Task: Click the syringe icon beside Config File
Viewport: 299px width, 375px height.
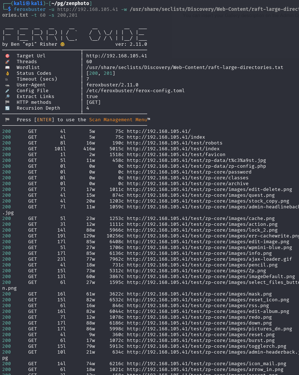Action: point(7,91)
